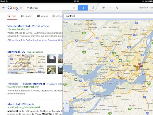The height and width of the screenshot is (115, 153).
Task: Tap the highway 15 shield near Mirabel
Action: click(97, 38)
